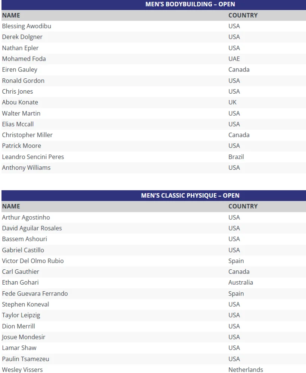
Task: Click on Patrick Moore's name
Action: pos(22,146)
